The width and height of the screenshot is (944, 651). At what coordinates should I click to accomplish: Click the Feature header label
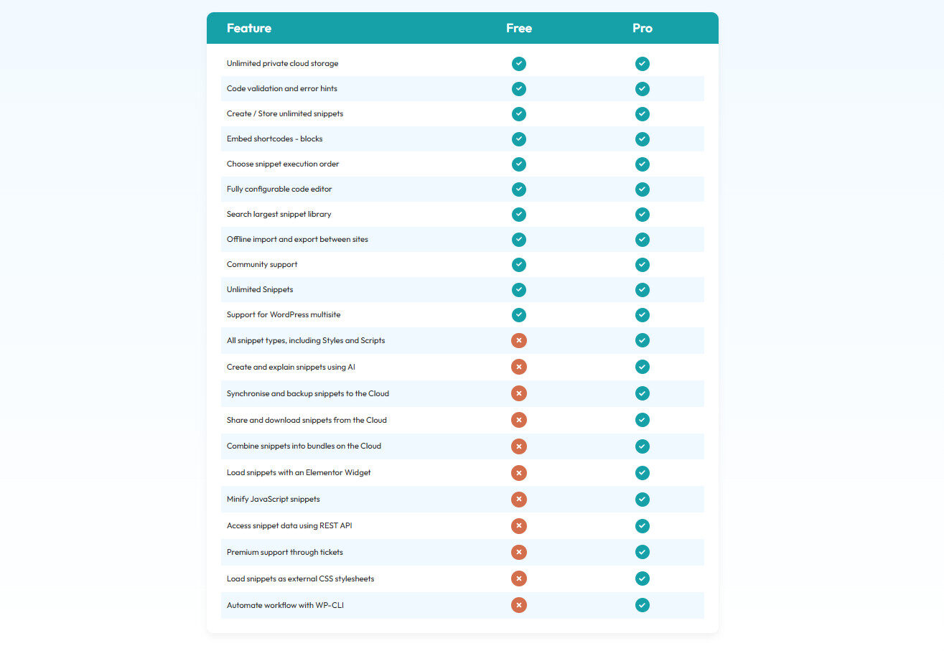(x=249, y=28)
